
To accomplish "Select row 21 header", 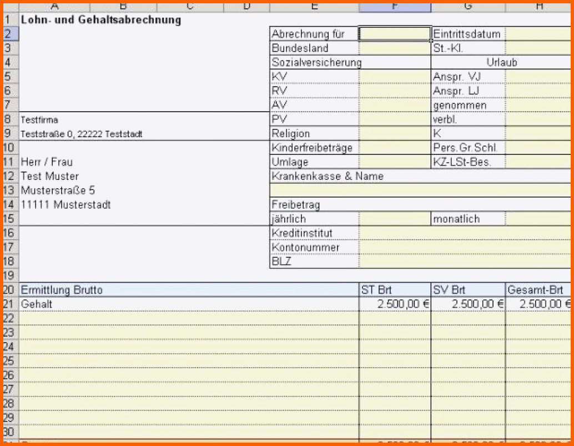I will click(10, 304).
